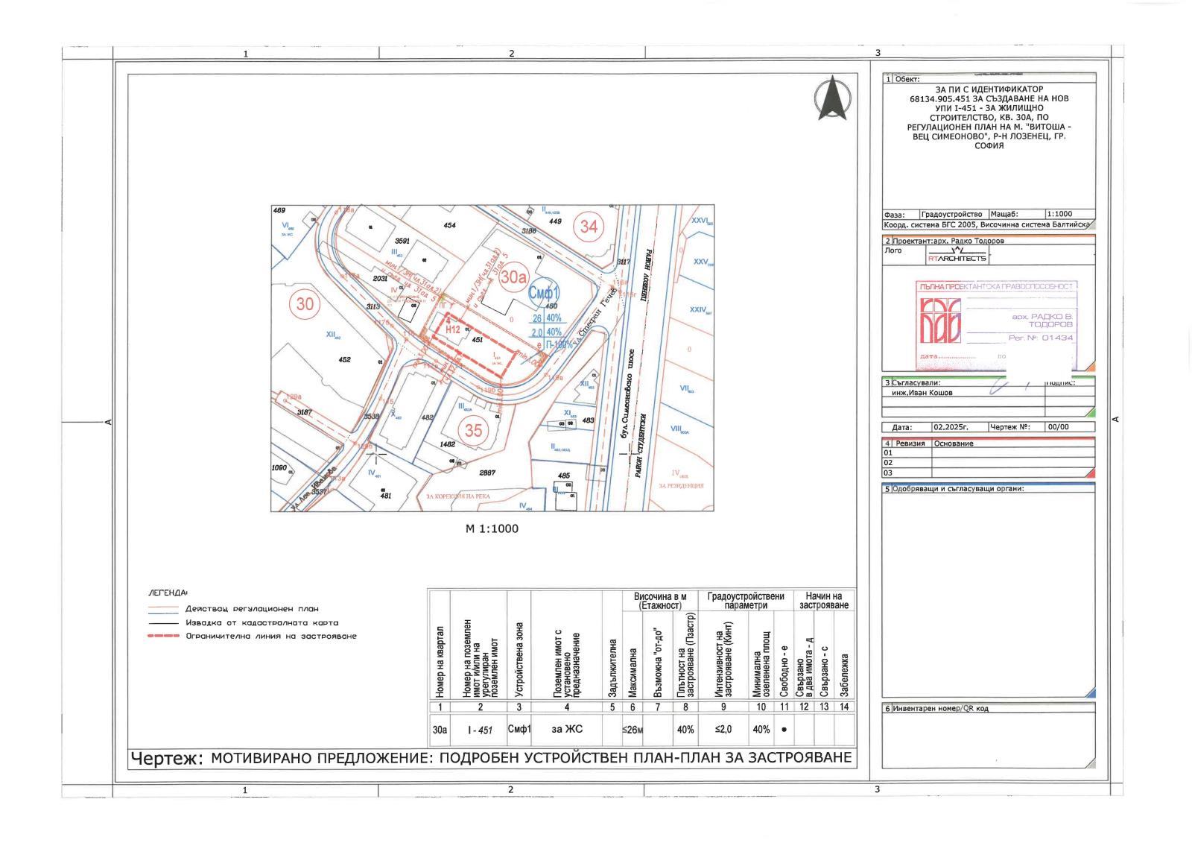Viewport: 1192px width, 843px height.
Task: Click the I - 451 cell in the table
Action: (x=480, y=730)
